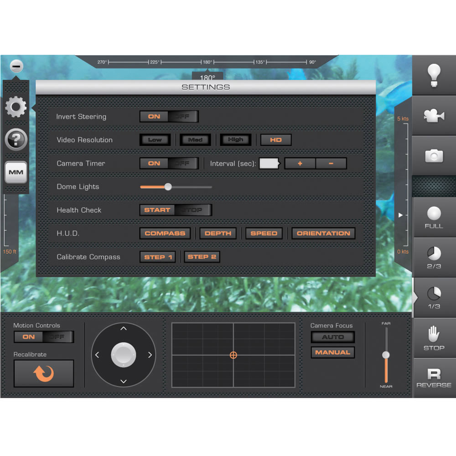Viewport: 456px width, 456px height.
Task: Select 2/3 speed setting
Action: [x=434, y=258]
